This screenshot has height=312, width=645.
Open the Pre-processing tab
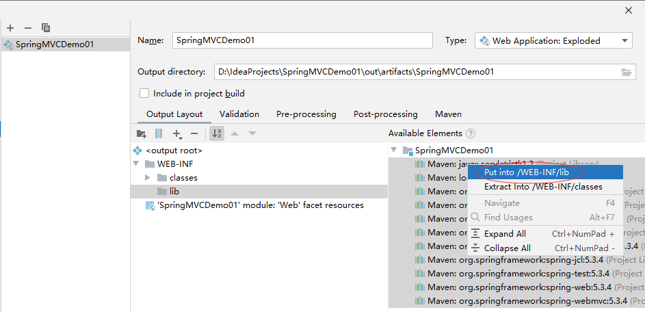306,114
